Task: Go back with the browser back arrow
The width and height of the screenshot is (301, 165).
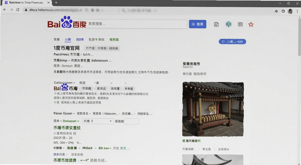Action: pos(5,10)
